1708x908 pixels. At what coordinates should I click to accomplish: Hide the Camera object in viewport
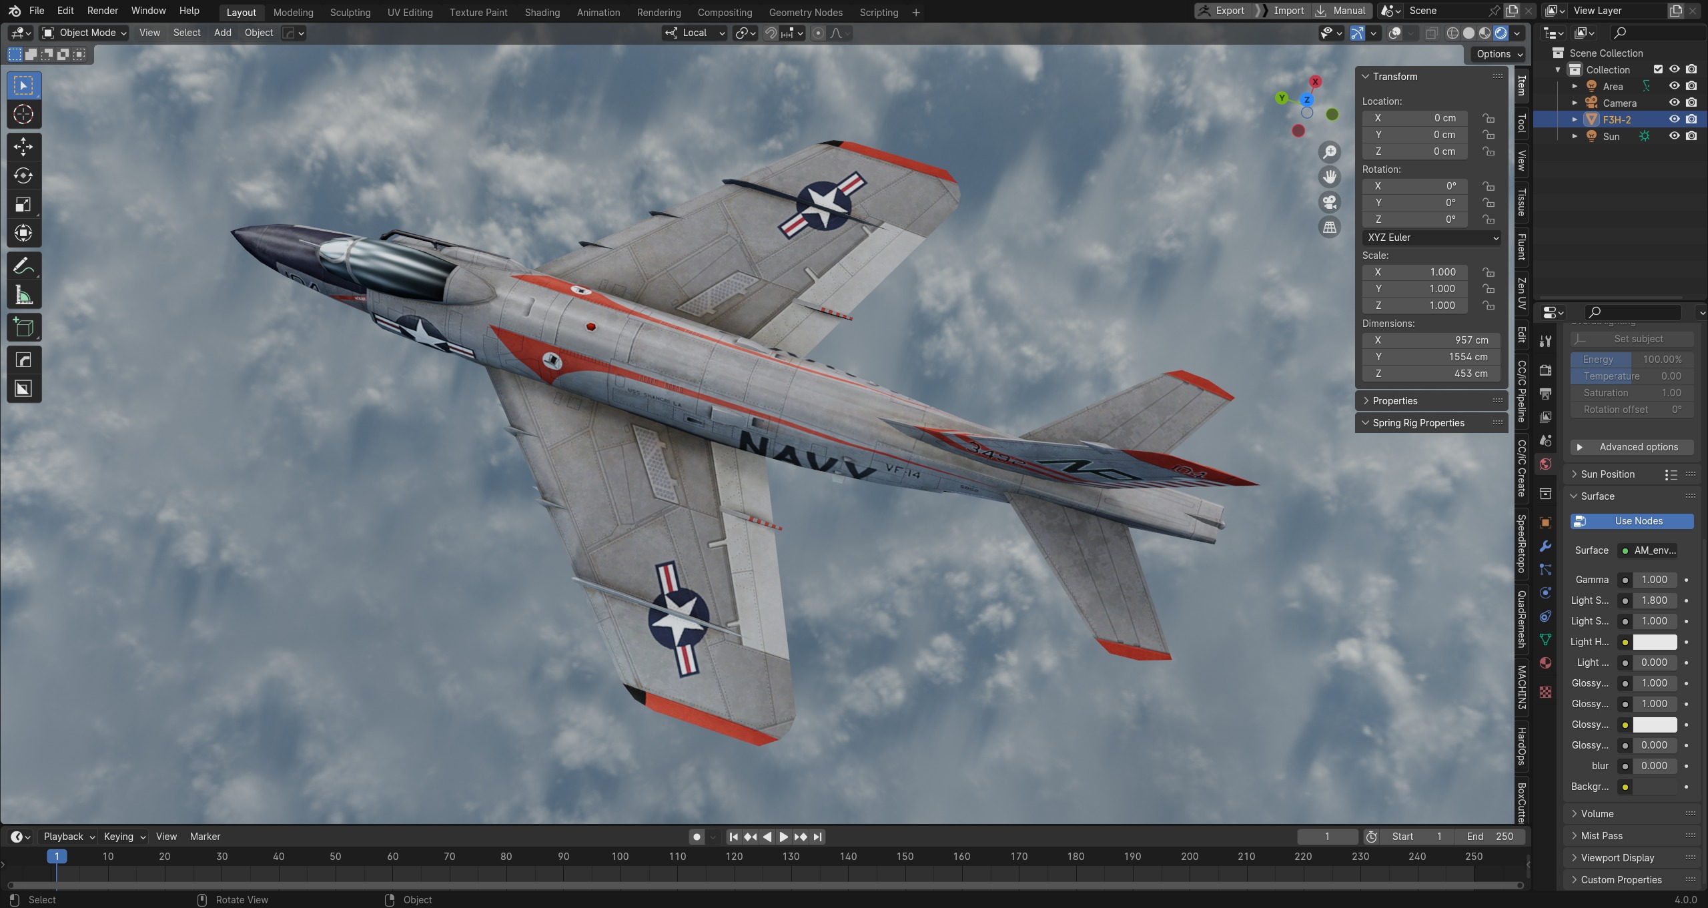pyautogui.click(x=1674, y=103)
